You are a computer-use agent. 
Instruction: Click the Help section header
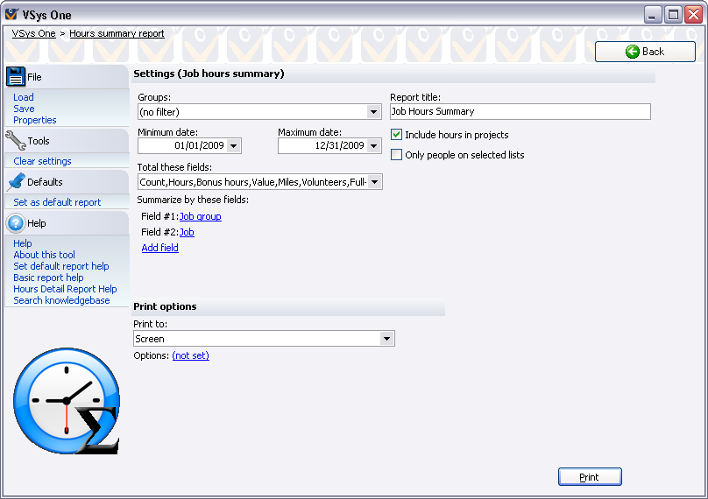[x=67, y=223]
